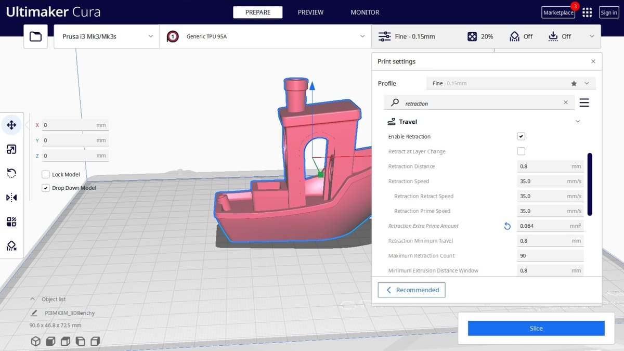Click the Maximum Retraction Count value field

tap(550, 256)
